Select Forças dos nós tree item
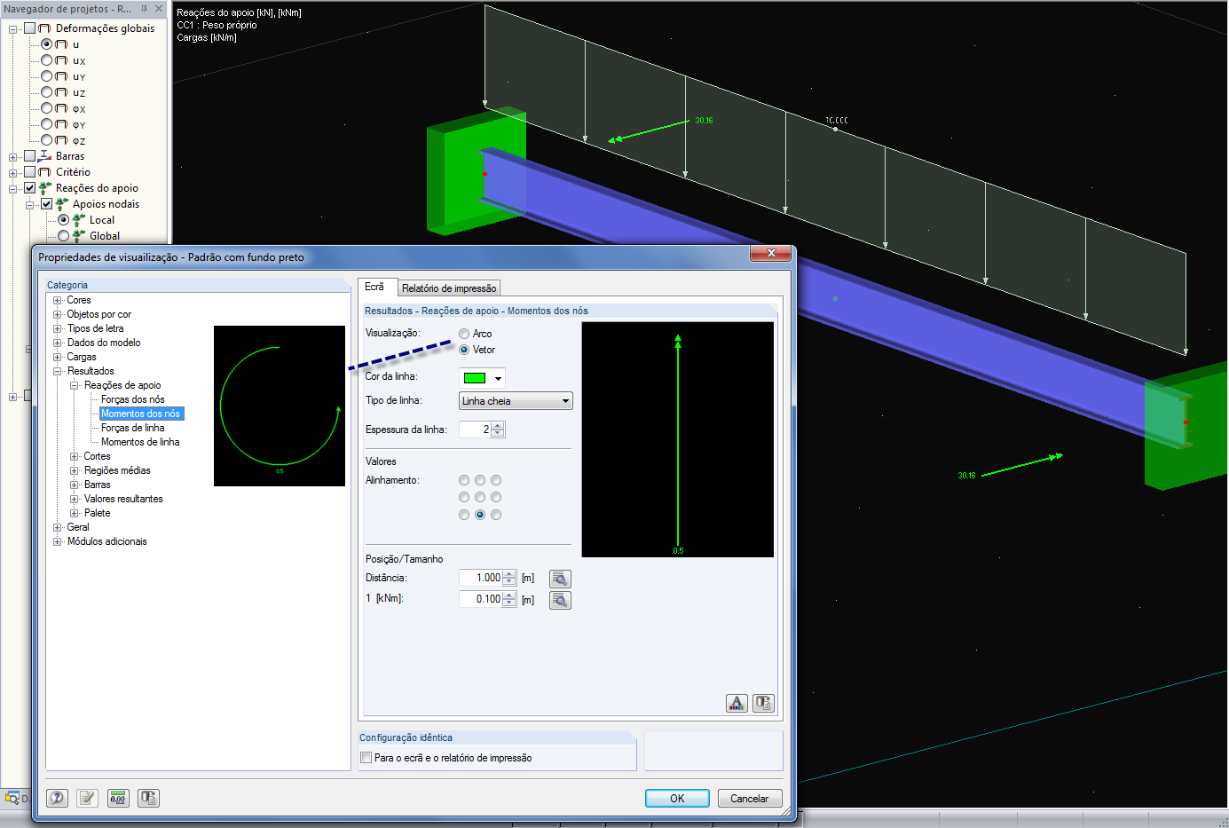Viewport: 1229px width, 828px height. (133, 399)
